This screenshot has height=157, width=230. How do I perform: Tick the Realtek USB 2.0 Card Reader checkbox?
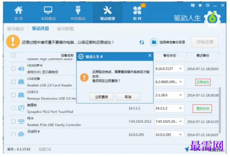point(13,82)
